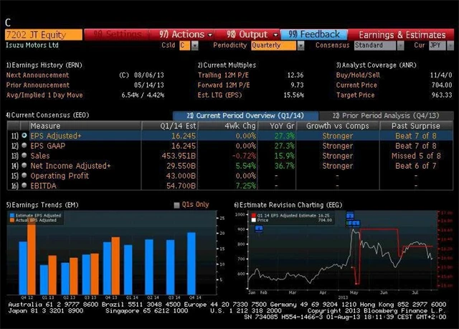This screenshot has width=459, height=329.
Task: Click the Trailing 12M P/E value 12.36
Action: (x=295, y=75)
